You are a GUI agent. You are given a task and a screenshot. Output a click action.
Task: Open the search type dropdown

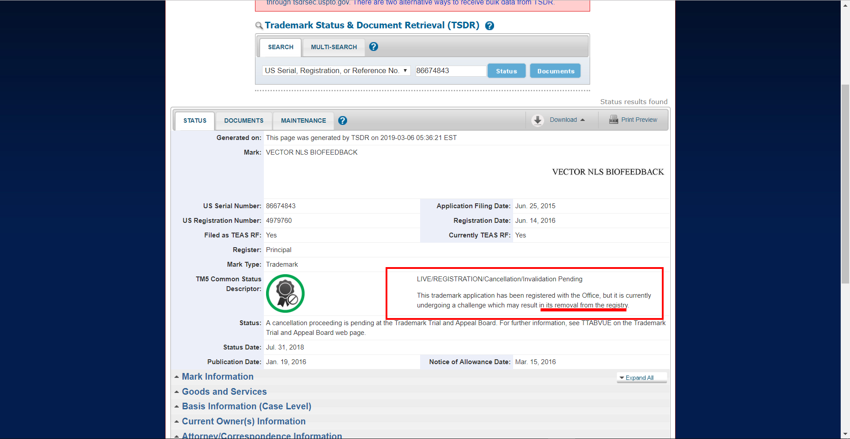[336, 71]
